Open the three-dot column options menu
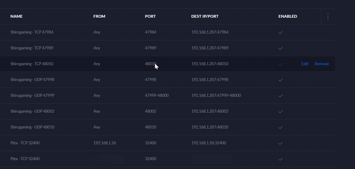 tap(328, 16)
